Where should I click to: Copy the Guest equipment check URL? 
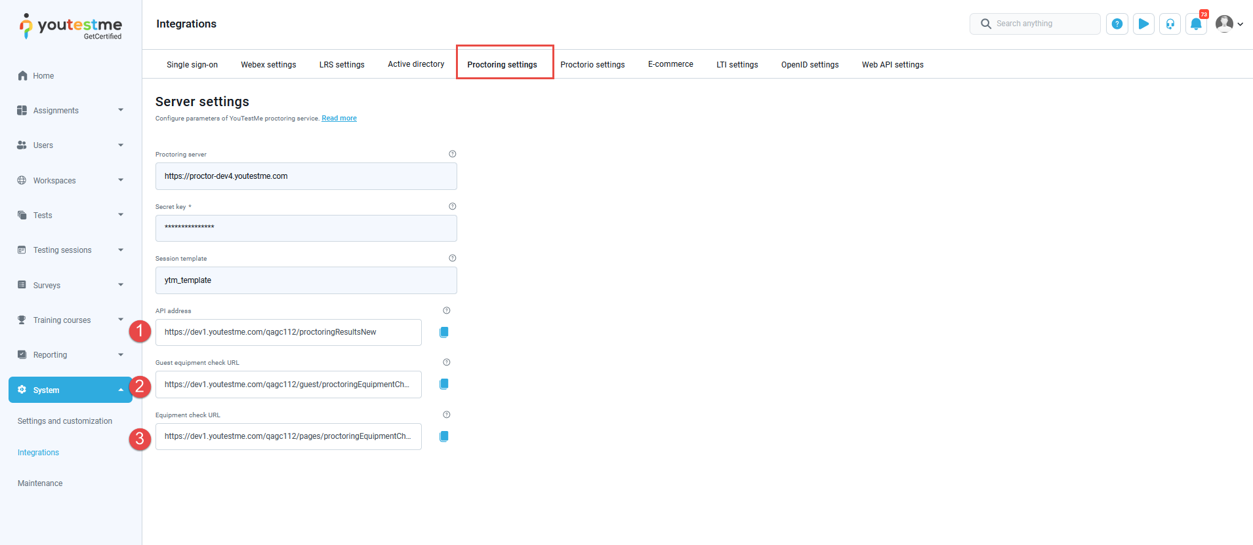tap(444, 384)
